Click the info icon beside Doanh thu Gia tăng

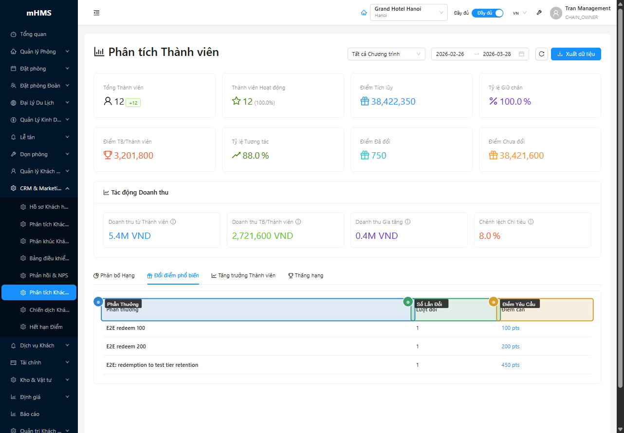(x=408, y=222)
